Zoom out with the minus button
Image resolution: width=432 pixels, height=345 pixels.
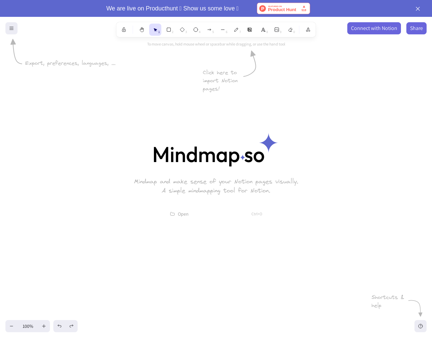tap(11, 326)
